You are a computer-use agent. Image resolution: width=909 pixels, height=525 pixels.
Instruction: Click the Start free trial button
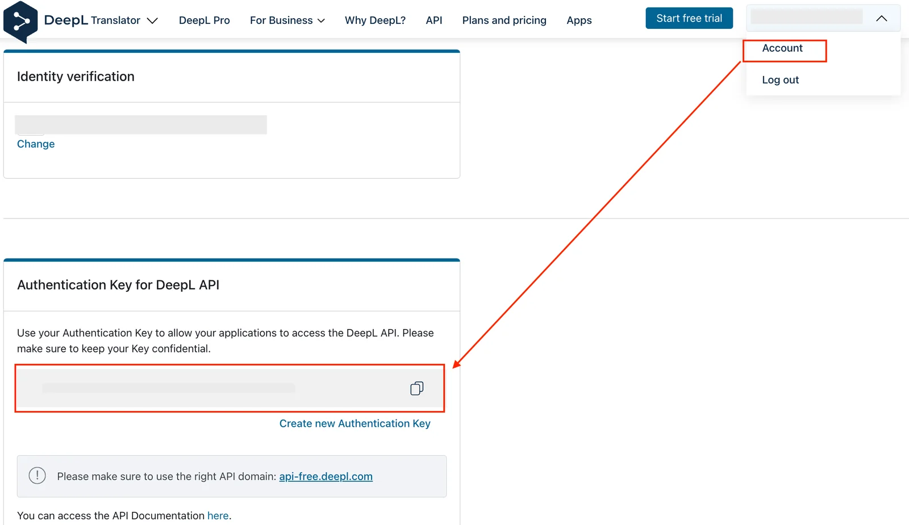tap(689, 18)
